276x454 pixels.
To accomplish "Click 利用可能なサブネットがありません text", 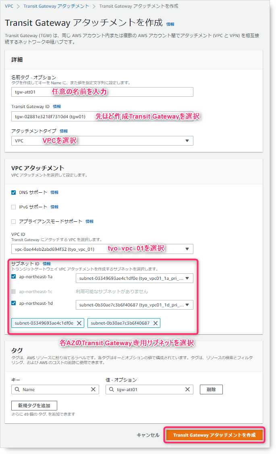I will click(112, 292).
